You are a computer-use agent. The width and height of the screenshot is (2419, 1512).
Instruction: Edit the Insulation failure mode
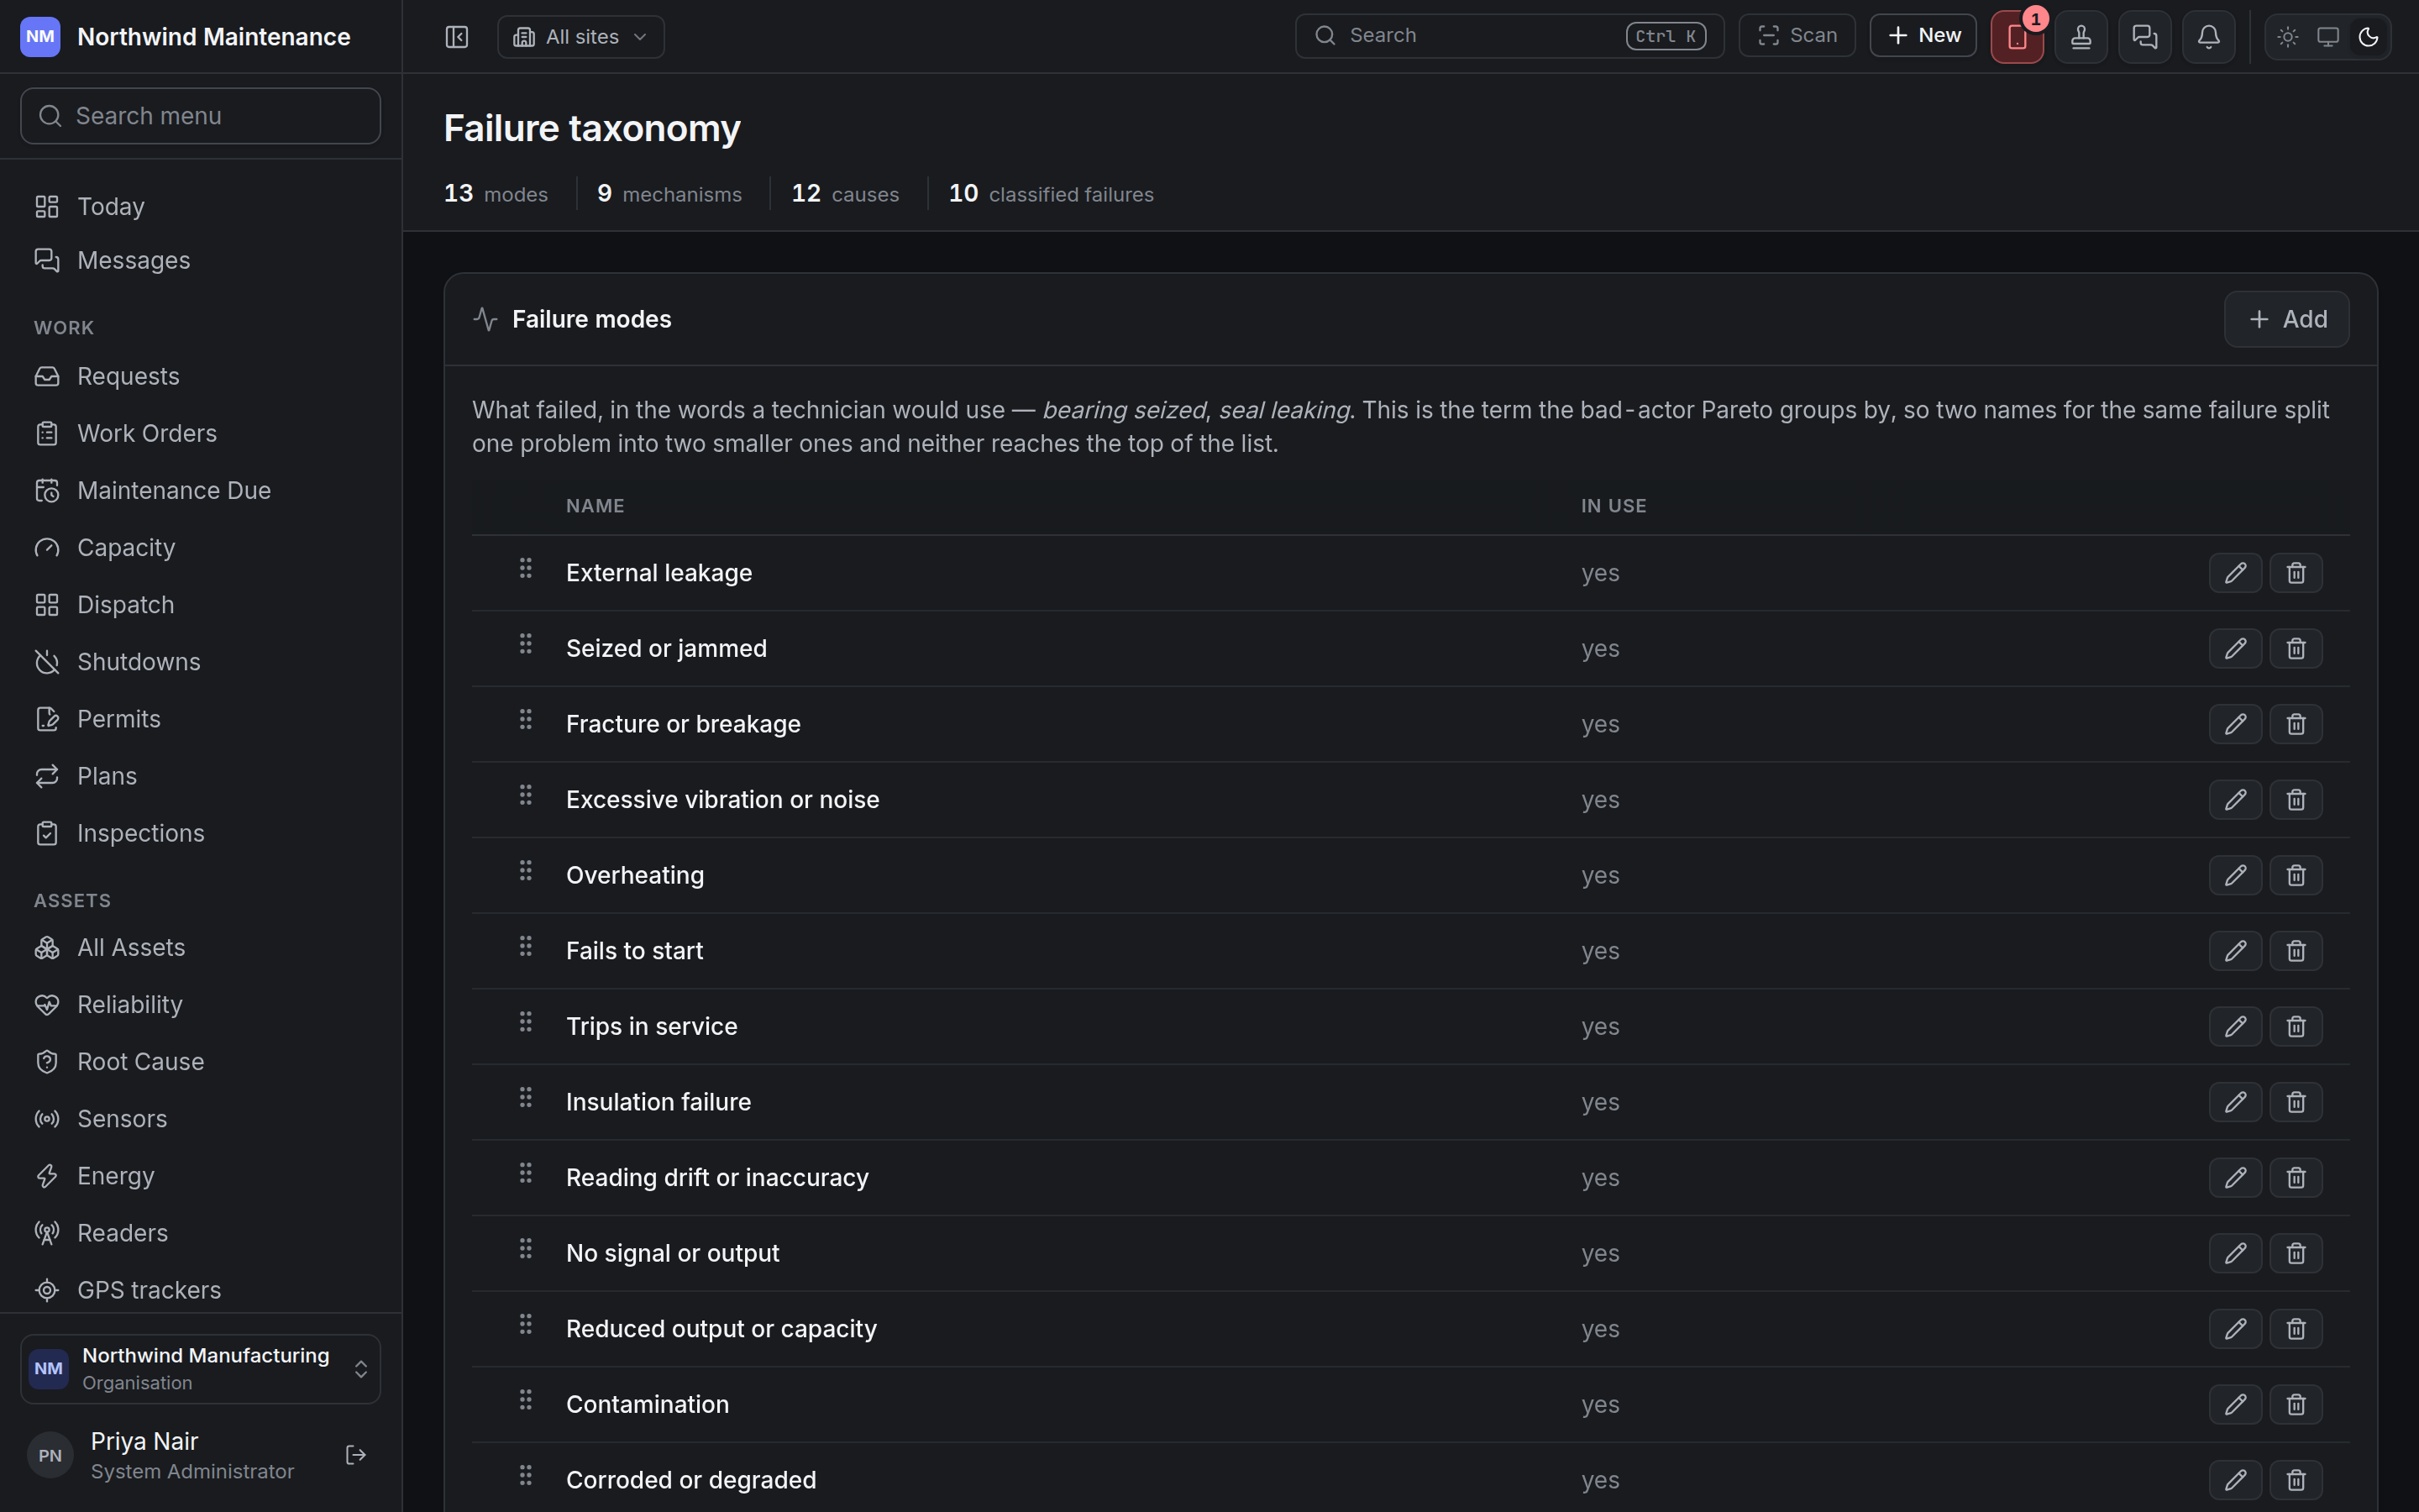click(2236, 1102)
